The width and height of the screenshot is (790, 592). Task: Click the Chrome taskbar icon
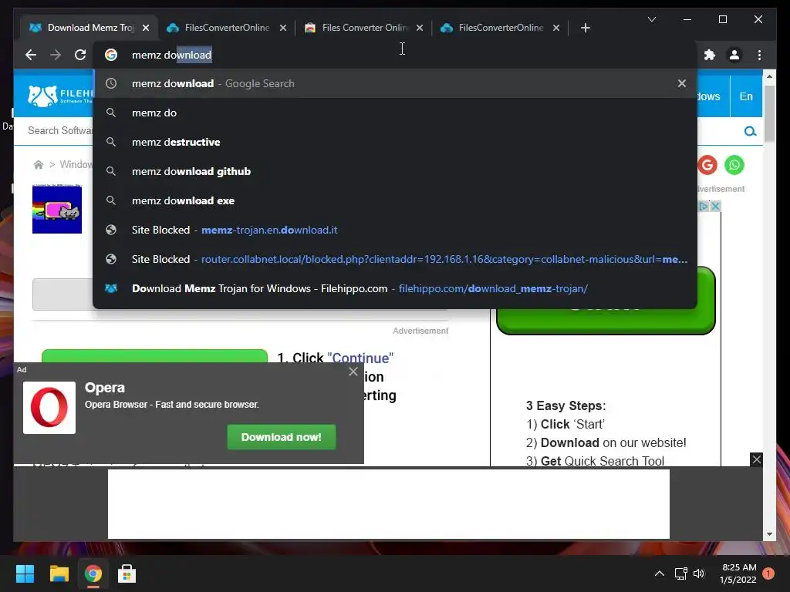point(93,573)
